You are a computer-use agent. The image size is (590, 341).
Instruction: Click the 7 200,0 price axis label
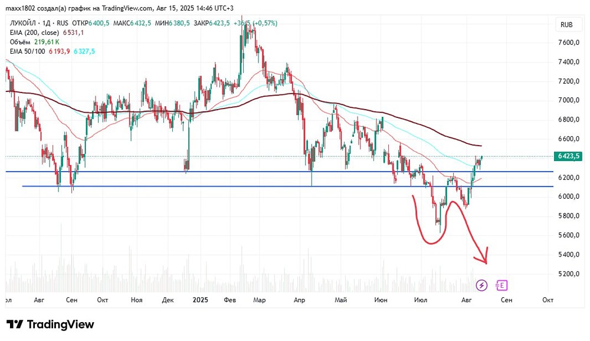coord(569,81)
